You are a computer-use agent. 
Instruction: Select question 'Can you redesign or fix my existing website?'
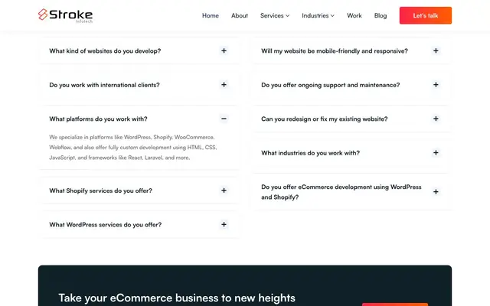coord(325,119)
